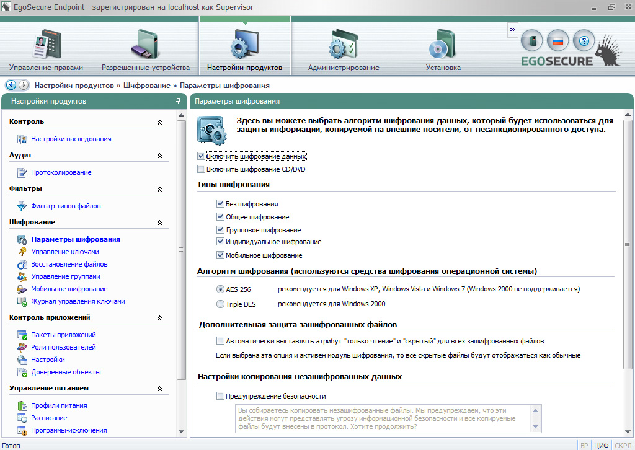Click the Программы-исключения icon
Screen dimensions: 635x450
click(x=22, y=431)
